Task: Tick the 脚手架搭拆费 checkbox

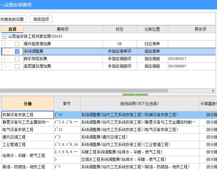Action: tap(17, 59)
